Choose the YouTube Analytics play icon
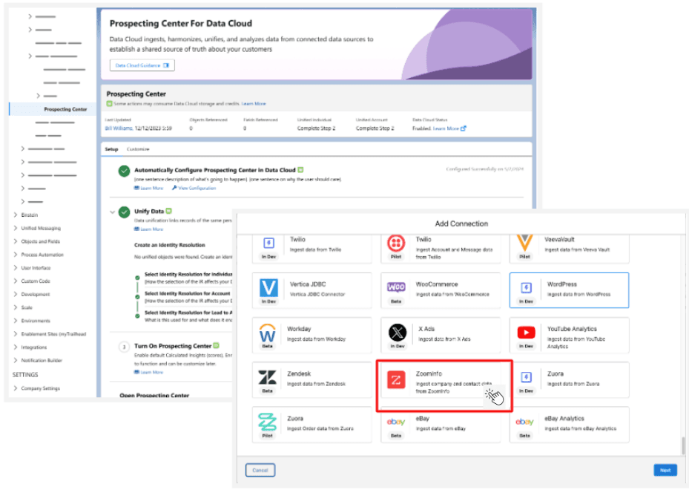Screen dimensions: 689x490 [x=526, y=333]
